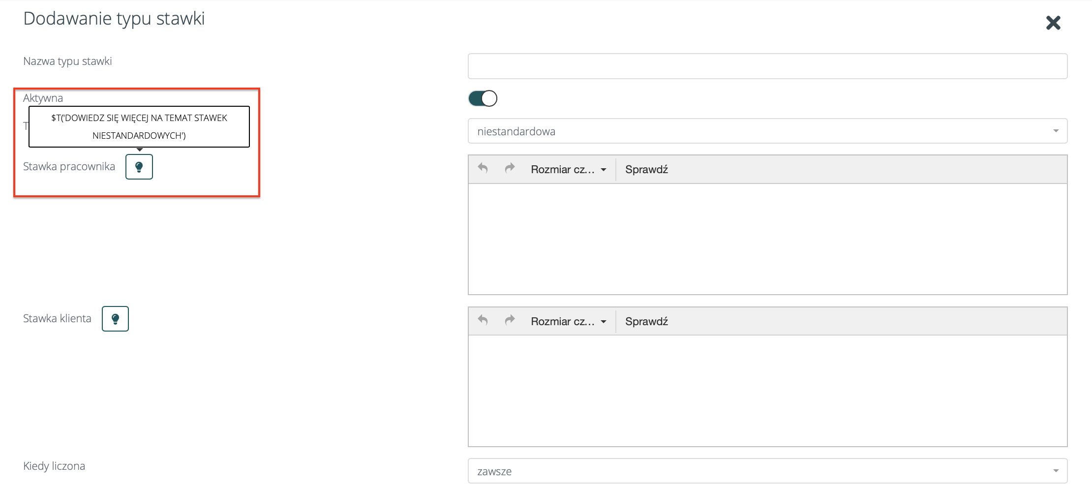This screenshot has height=488, width=1092.
Task: Expand Rozmiar cz... dropdown in client rate editor
Action: tap(568, 322)
